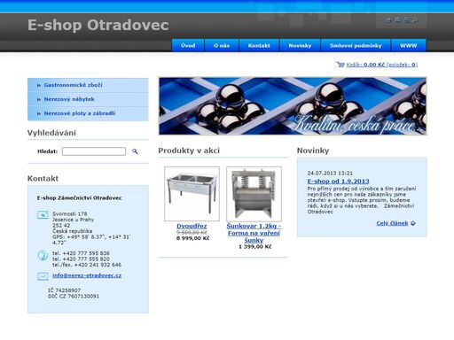Click the info@nerez-otradovec.cz email link
The height and width of the screenshot is (340, 454).
tap(87, 275)
